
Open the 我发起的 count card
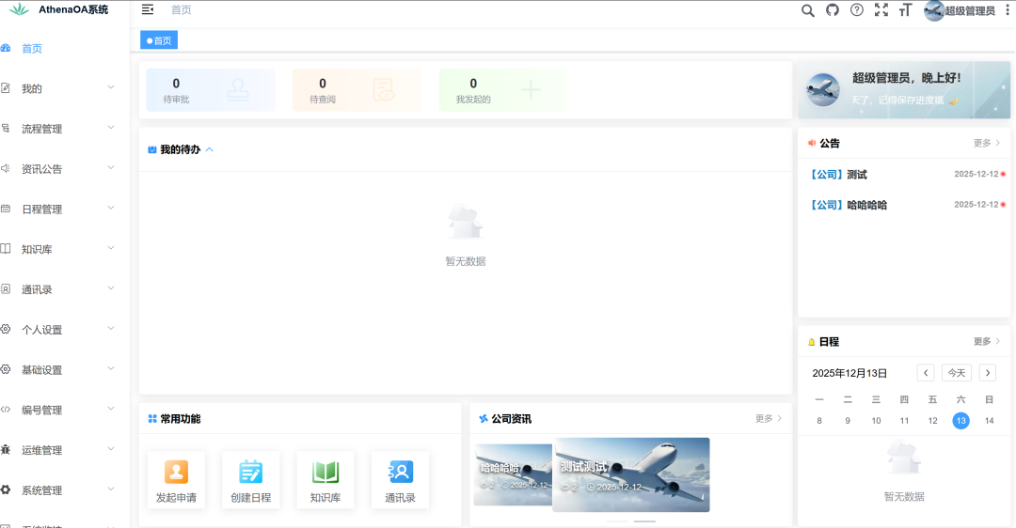(x=503, y=90)
